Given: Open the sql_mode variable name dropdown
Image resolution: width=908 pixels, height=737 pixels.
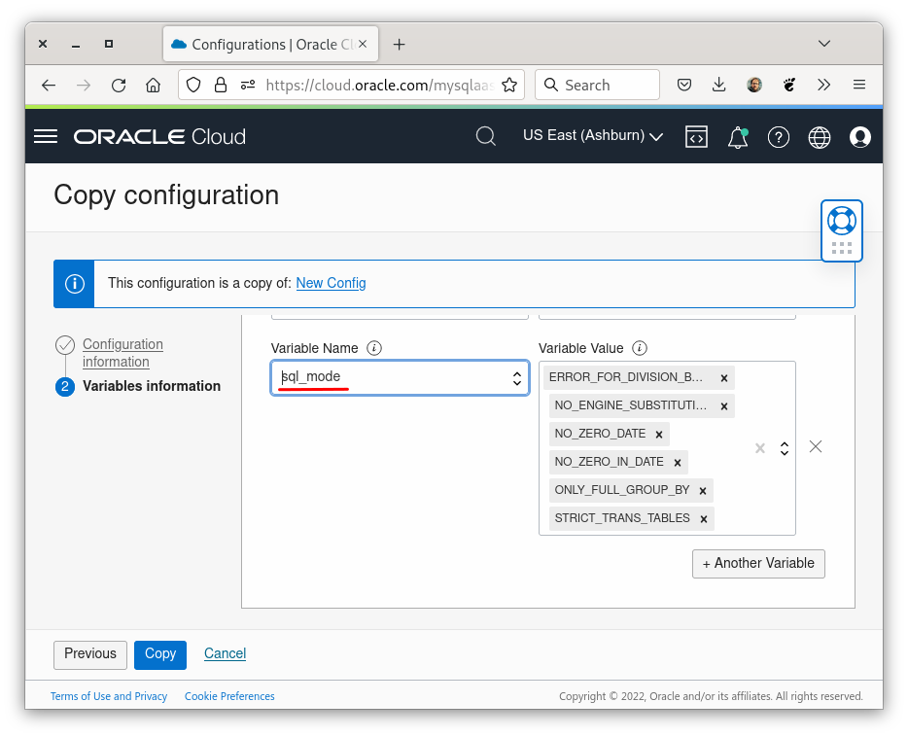Looking at the screenshot, I should tap(516, 378).
